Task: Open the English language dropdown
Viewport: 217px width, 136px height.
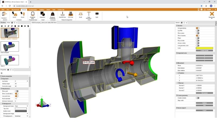Action: pyautogui.click(x=210, y=10)
